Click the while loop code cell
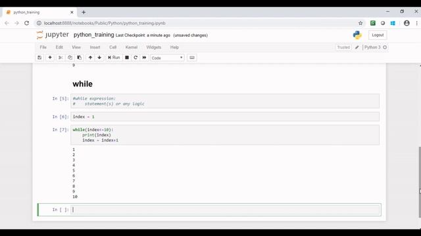 coord(225,135)
